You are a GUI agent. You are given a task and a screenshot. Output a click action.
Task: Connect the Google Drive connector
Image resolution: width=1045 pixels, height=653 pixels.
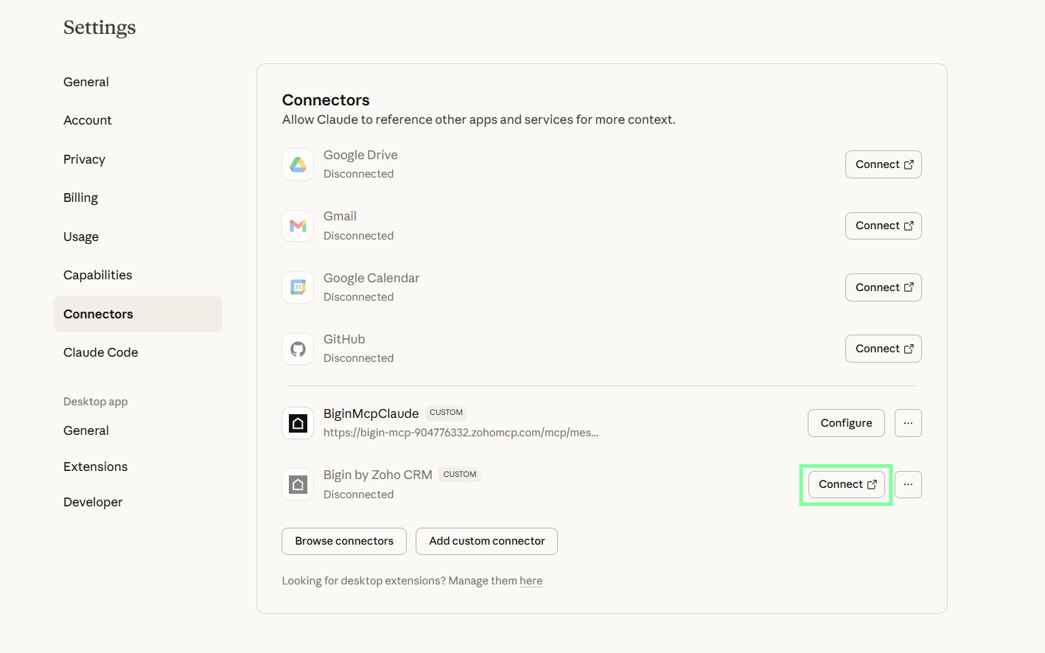[883, 164]
